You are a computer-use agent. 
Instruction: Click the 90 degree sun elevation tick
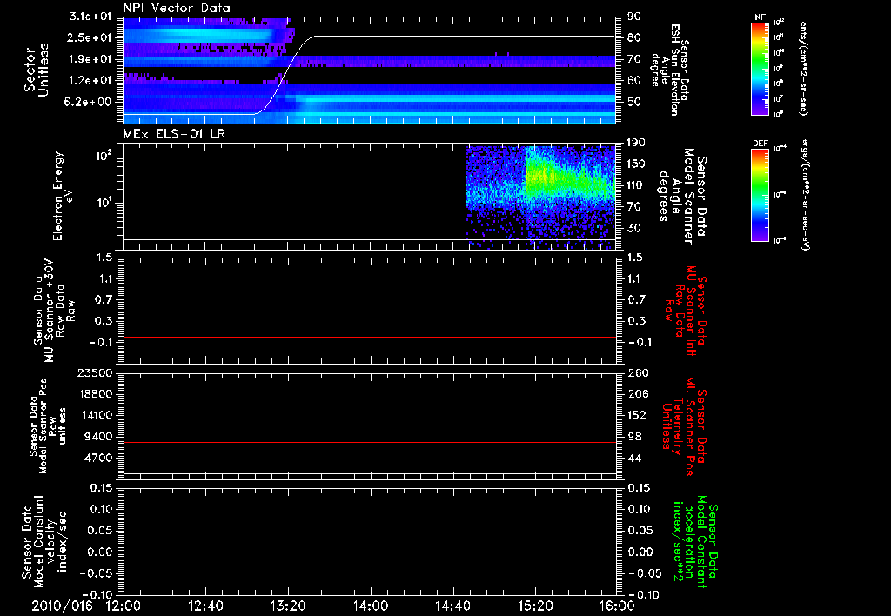[634, 17]
